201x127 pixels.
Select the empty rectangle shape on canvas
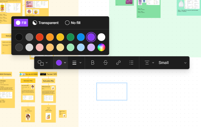112,91
